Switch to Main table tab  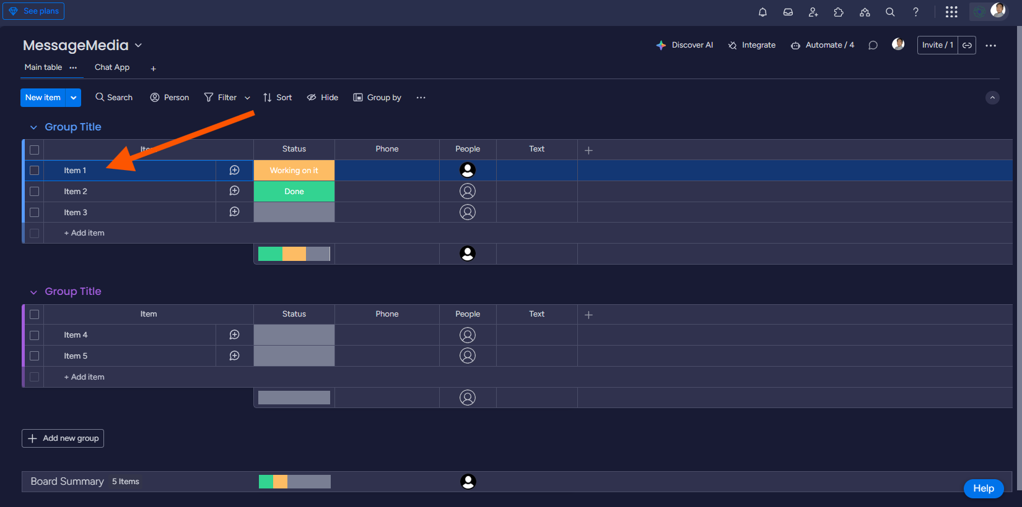43,67
